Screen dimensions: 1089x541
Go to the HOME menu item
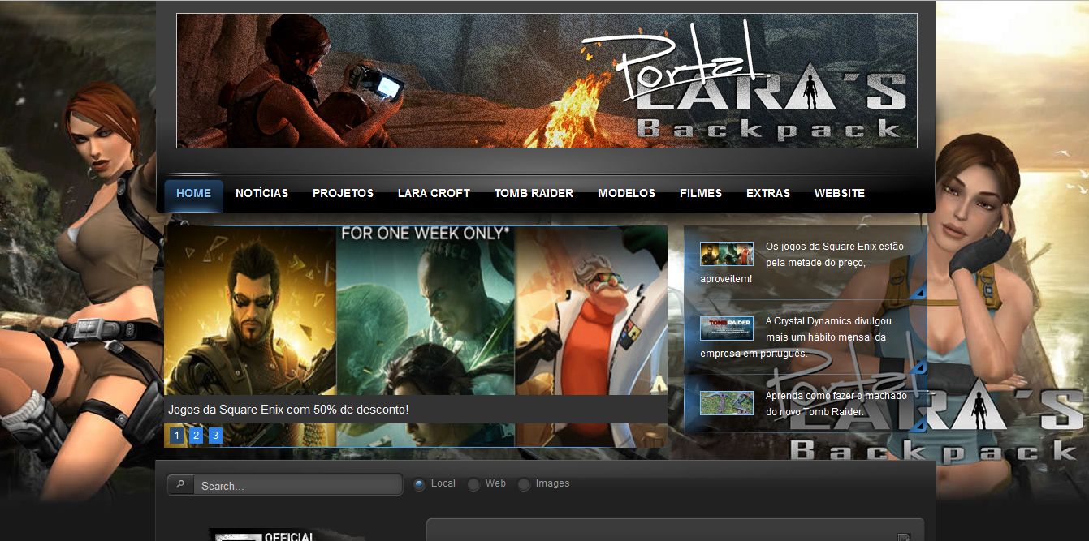193,194
